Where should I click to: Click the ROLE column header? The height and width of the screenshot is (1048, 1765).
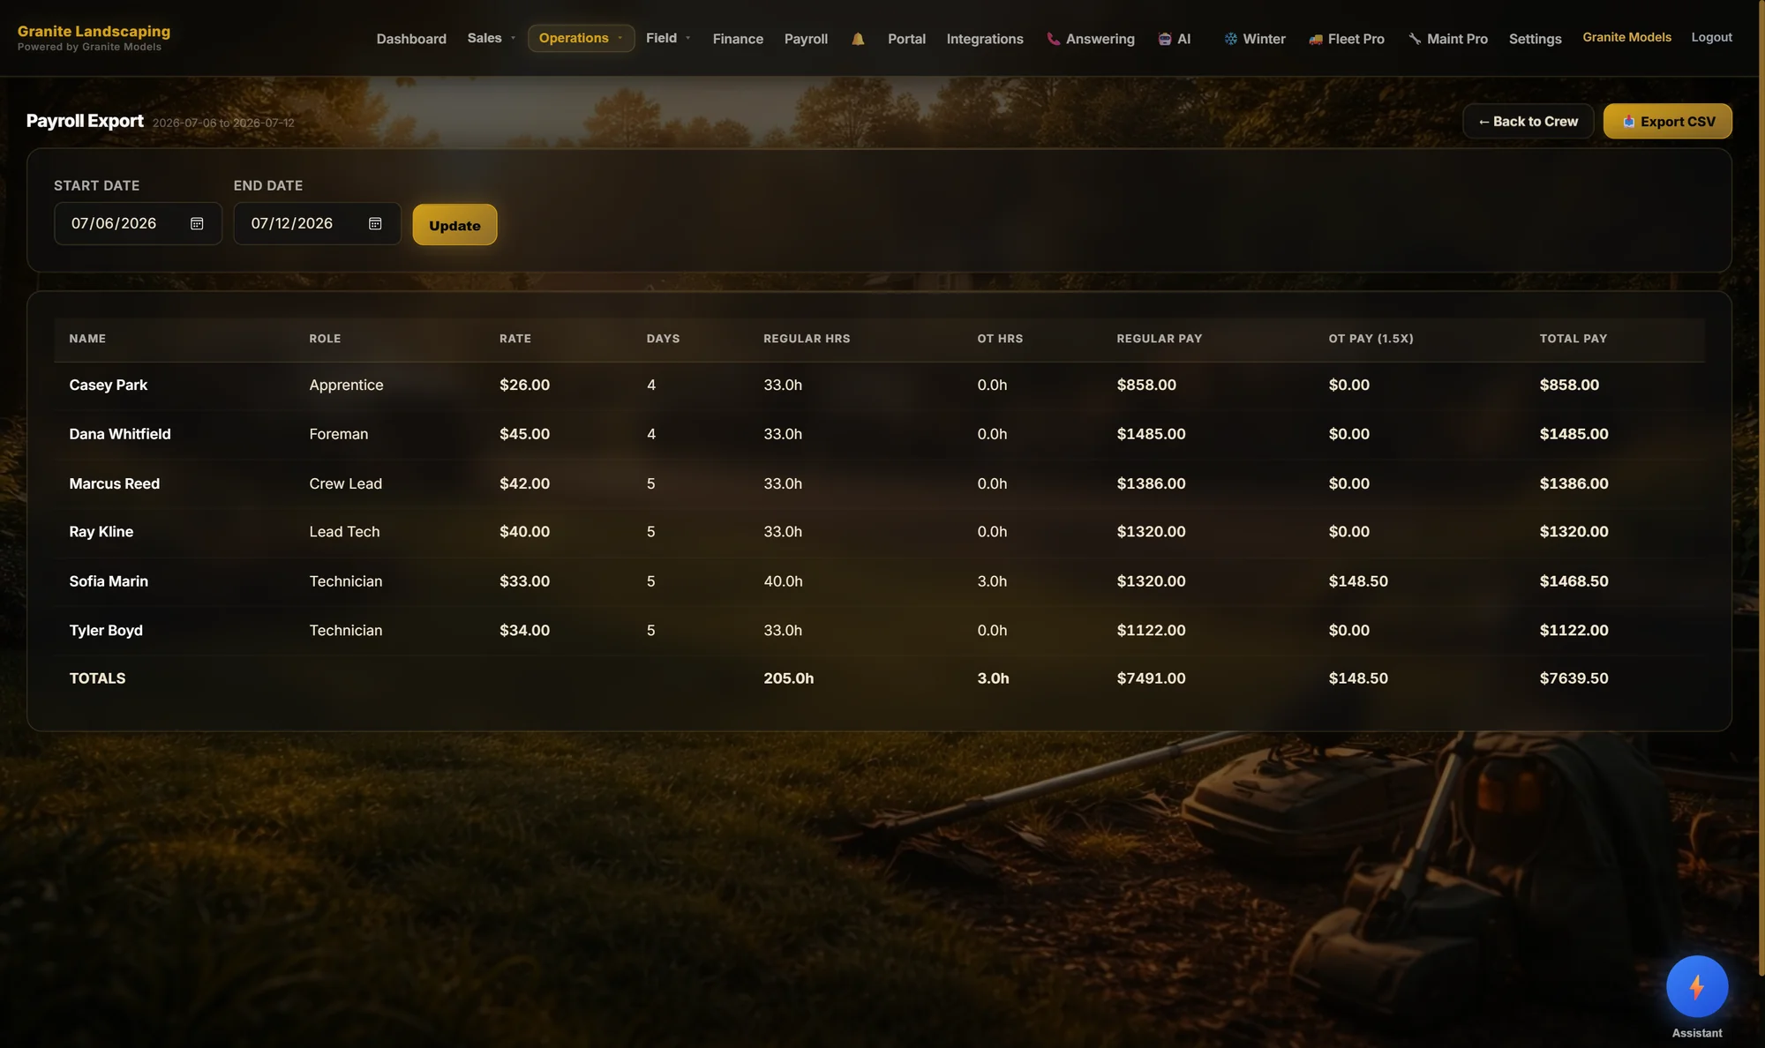pos(325,339)
